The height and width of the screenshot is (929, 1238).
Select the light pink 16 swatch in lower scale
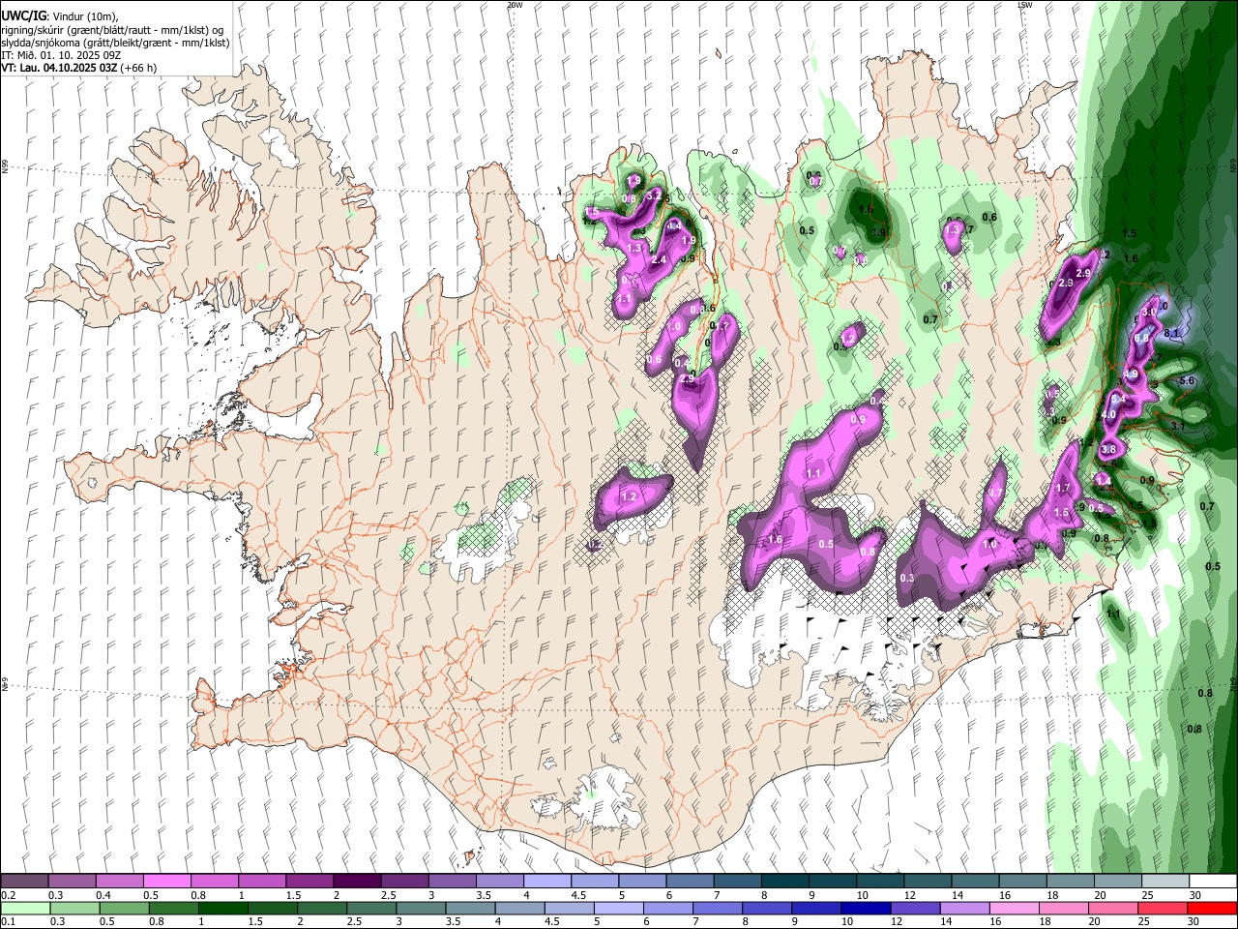(1015, 909)
